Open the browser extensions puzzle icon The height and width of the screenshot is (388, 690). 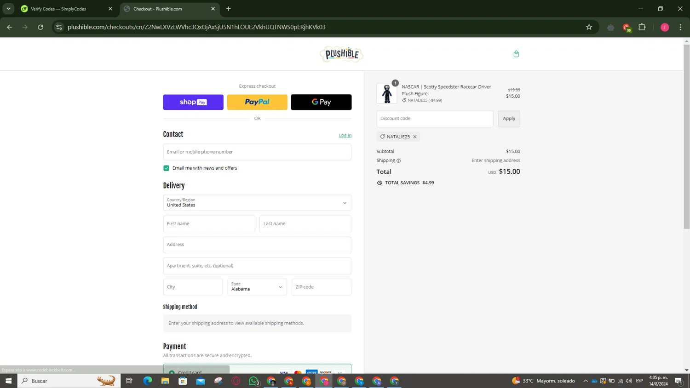642,27
